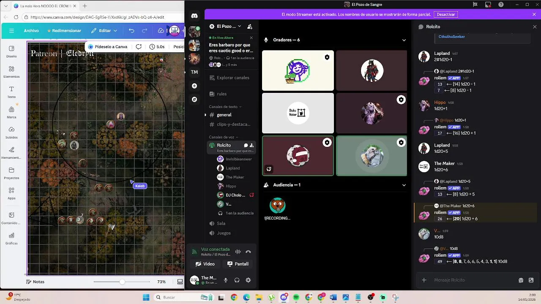Toggle Discord microphone mute
The width and height of the screenshot is (541, 304).
pos(226,280)
